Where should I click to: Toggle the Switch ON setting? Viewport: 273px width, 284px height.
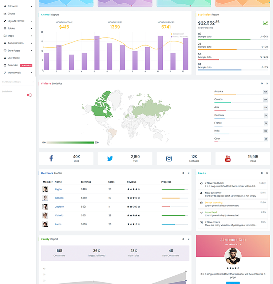click(x=29, y=95)
